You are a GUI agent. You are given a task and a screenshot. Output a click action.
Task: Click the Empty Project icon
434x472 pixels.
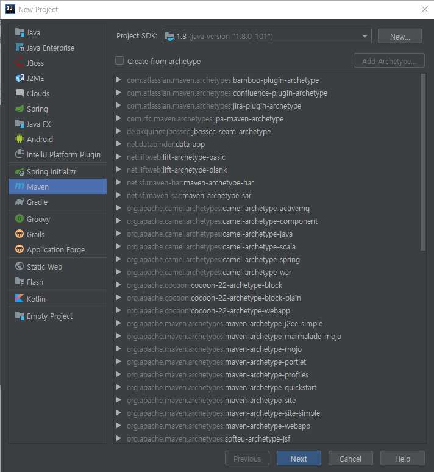[x=20, y=316]
